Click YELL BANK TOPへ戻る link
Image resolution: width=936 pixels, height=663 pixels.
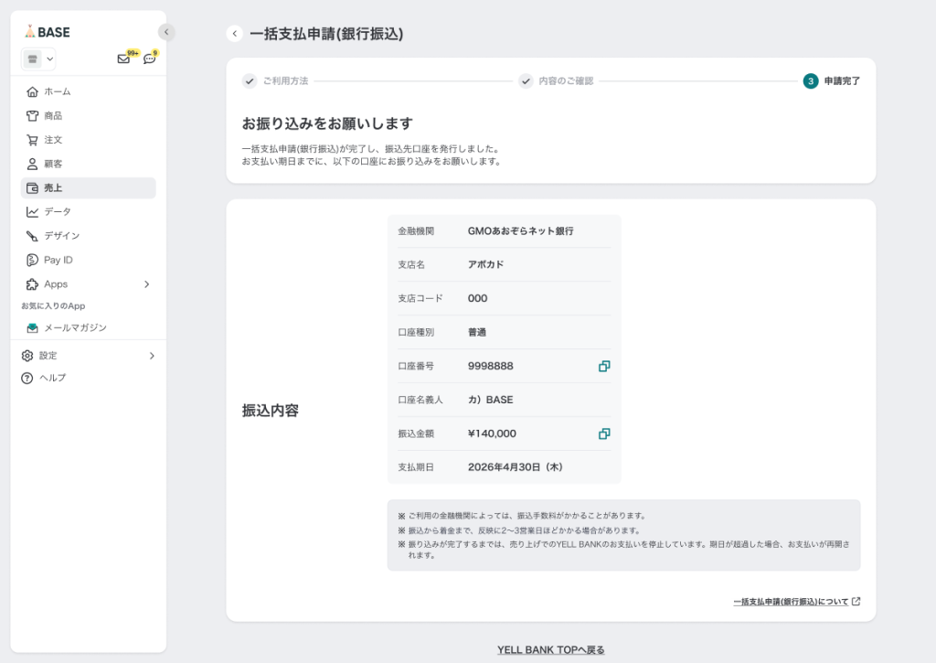(550, 650)
